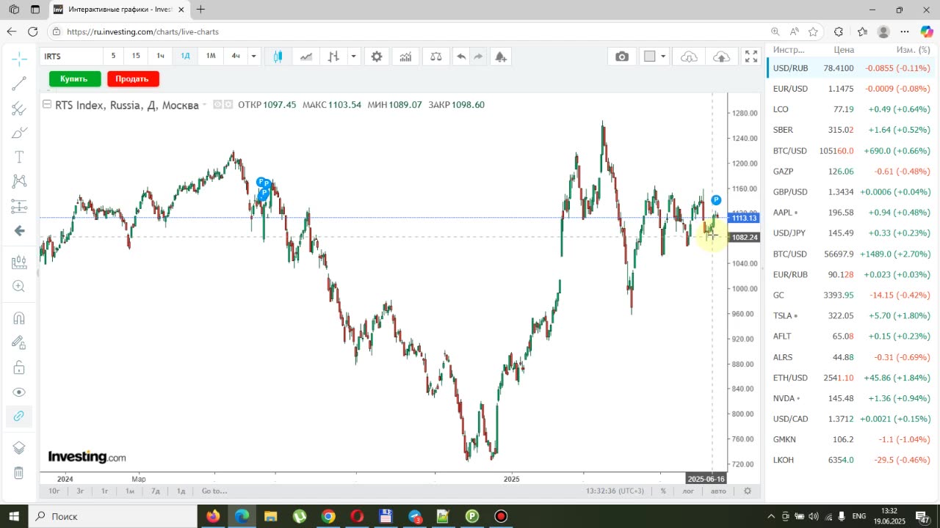Select the text annotation tool
The height and width of the screenshot is (528, 940).
(19, 157)
